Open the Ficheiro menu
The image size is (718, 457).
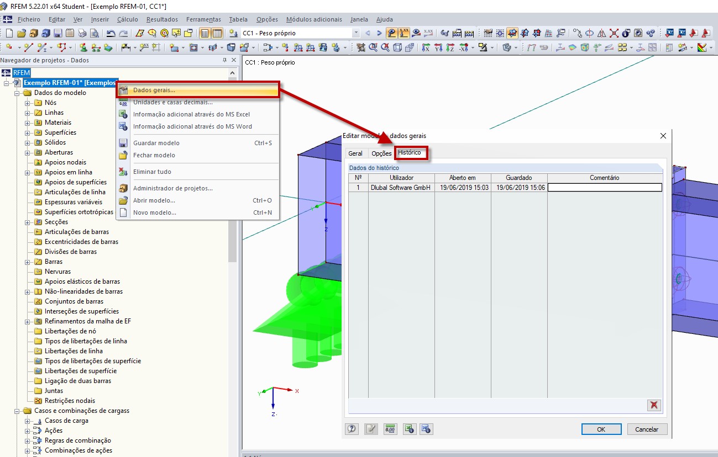pyautogui.click(x=29, y=19)
